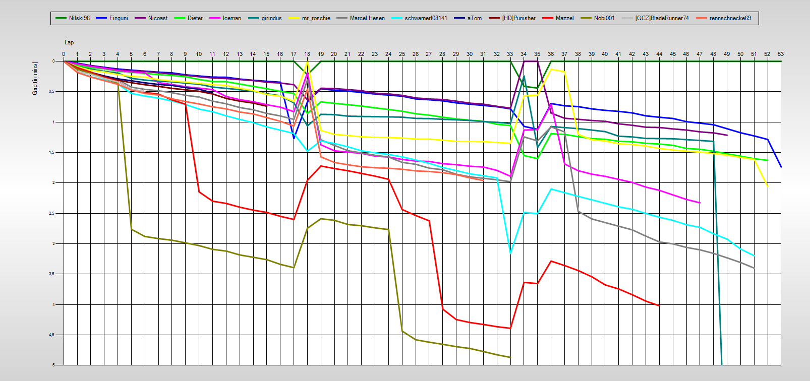Click the "Lap" axis title
Screen dimensions: 810x381
[69, 42]
